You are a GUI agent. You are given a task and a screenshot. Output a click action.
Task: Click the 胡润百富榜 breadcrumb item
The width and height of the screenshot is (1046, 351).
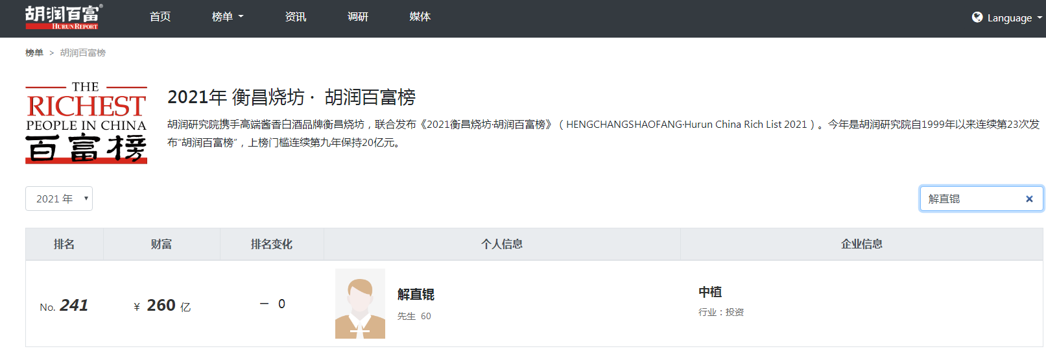click(x=83, y=53)
